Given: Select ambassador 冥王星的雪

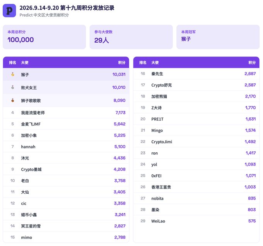Looking at the screenshot, I should [x=31, y=226].
